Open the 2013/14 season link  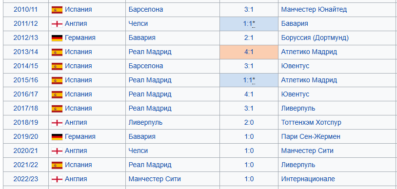click(x=26, y=52)
